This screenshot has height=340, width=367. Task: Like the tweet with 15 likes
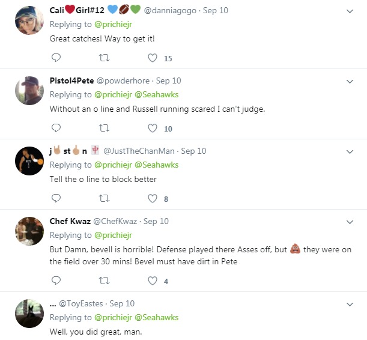tap(153, 58)
